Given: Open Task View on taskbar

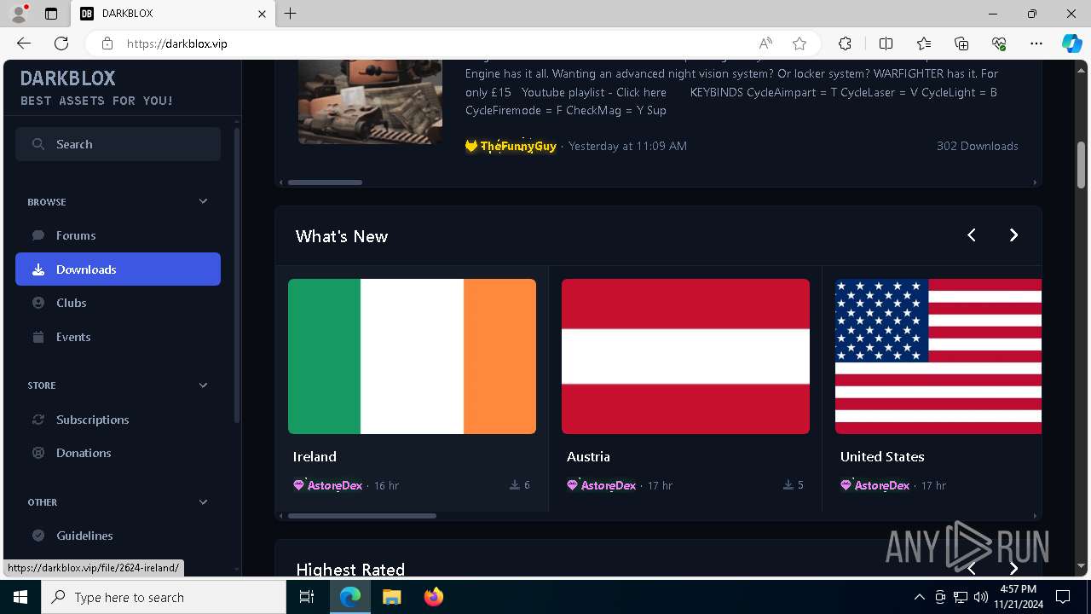Looking at the screenshot, I should tap(307, 597).
